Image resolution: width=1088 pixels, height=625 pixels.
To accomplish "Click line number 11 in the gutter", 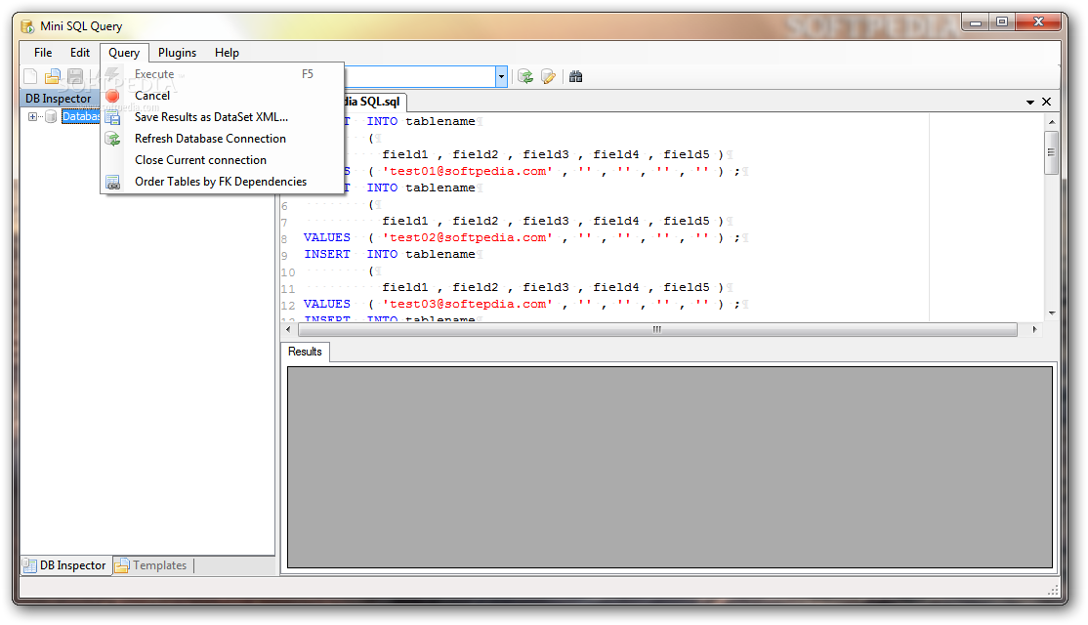I will click(x=288, y=289).
